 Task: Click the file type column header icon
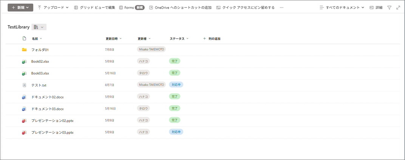pyautogui.click(x=24, y=38)
